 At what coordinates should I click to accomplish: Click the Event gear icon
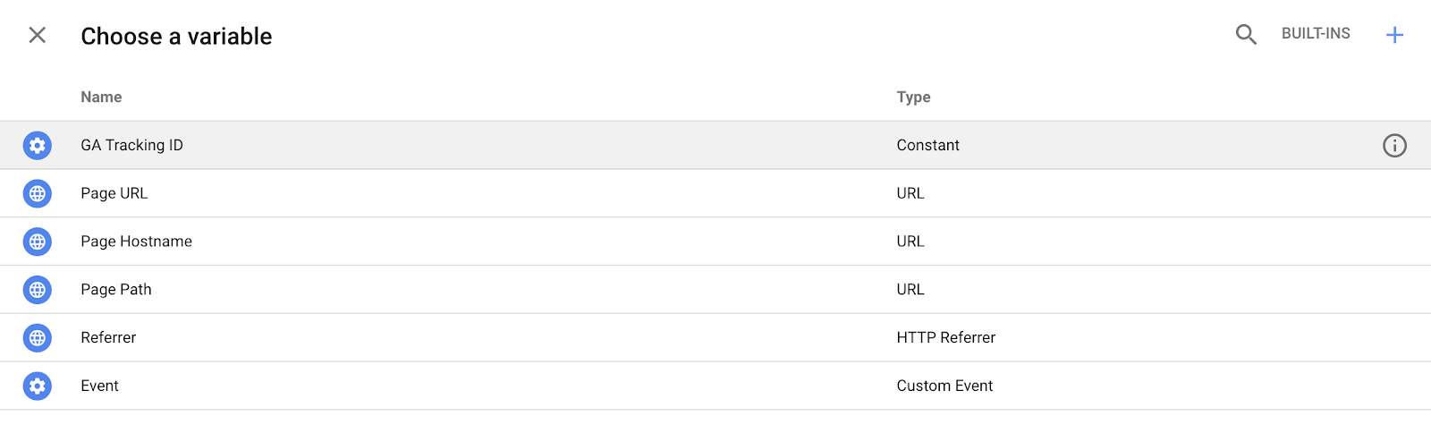(37, 386)
